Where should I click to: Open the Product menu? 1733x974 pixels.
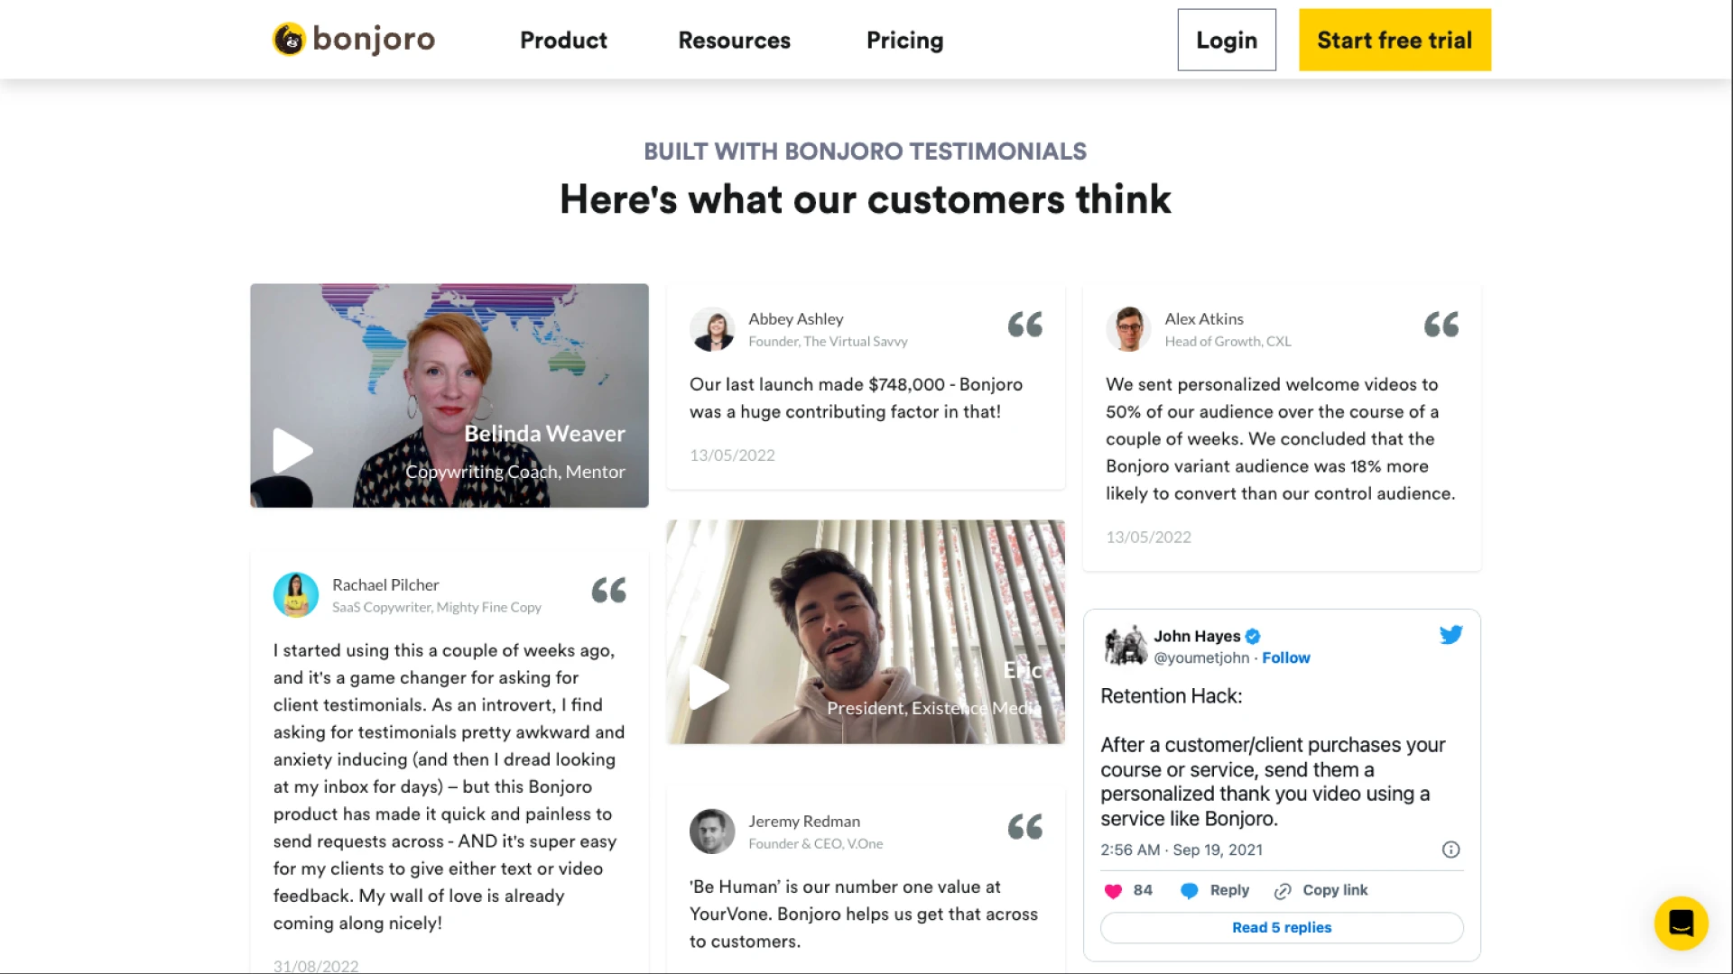(x=563, y=41)
